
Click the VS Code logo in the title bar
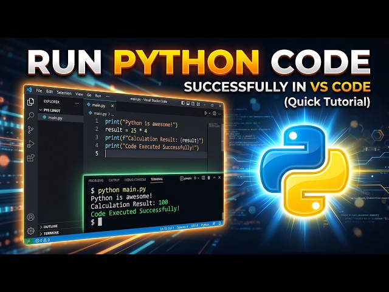tap(29, 89)
